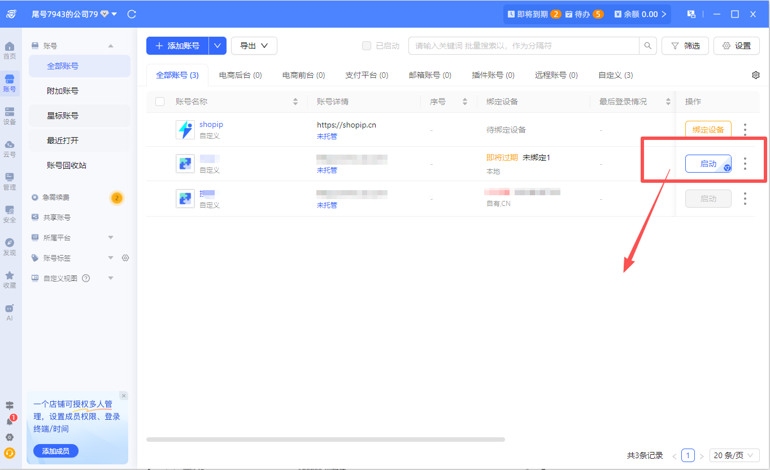
Task: Check the select-all checkbox in table header
Action: tap(160, 102)
